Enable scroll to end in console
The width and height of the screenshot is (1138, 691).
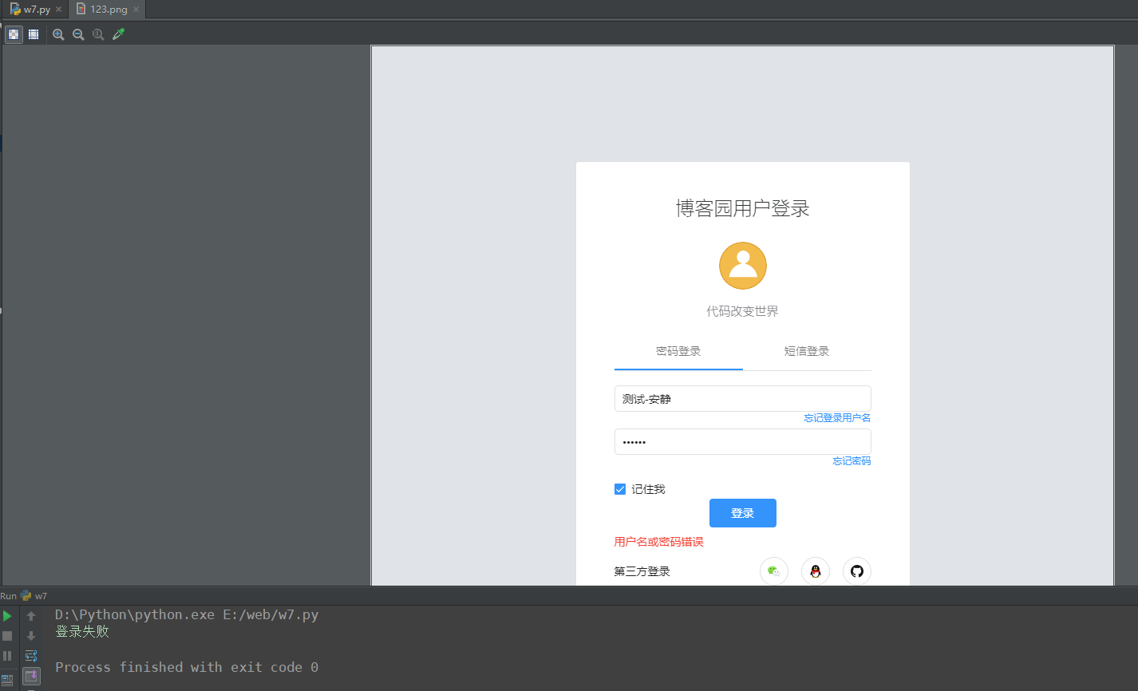pyautogui.click(x=30, y=677)
